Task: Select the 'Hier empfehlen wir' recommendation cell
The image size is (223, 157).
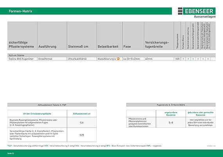Action: (x=201, y=123)
